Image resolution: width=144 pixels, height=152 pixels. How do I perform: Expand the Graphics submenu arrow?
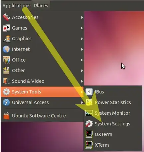pos(82,39)
